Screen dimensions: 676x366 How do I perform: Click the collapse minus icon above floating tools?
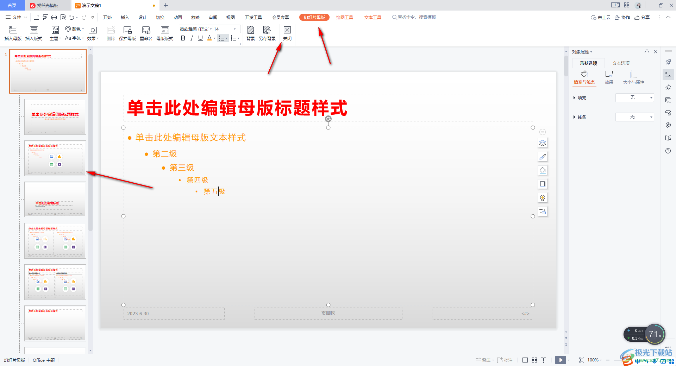[x=543, y=132]
